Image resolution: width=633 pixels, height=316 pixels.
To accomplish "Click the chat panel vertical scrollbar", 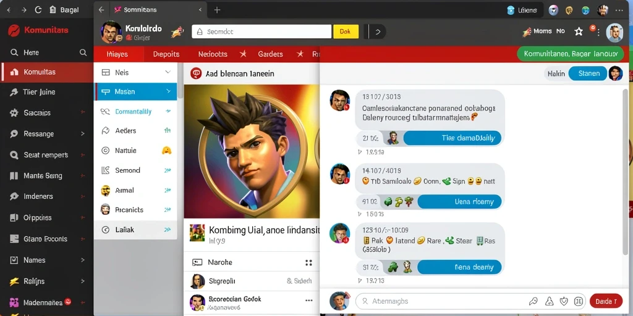I will coord(626,172).
